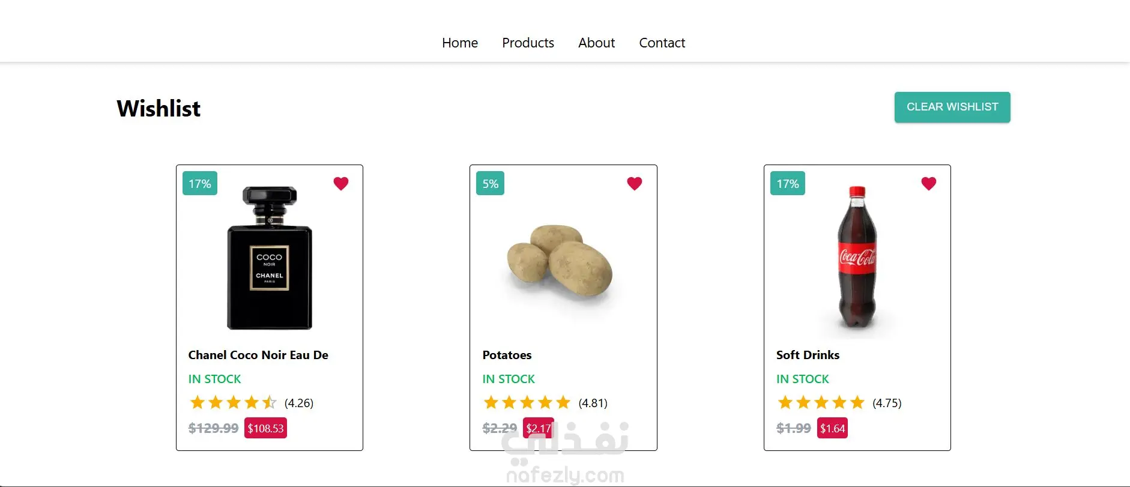Navigate to the Contact page
1130x487 pixels.
(662, 43)
